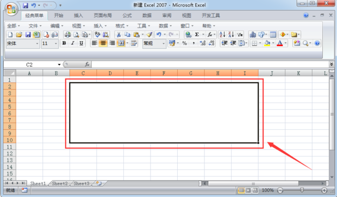The height and width of the screenshot is (197, 337).
Task: Click the AutoSum sigma icon
Action: click(197, 35)
